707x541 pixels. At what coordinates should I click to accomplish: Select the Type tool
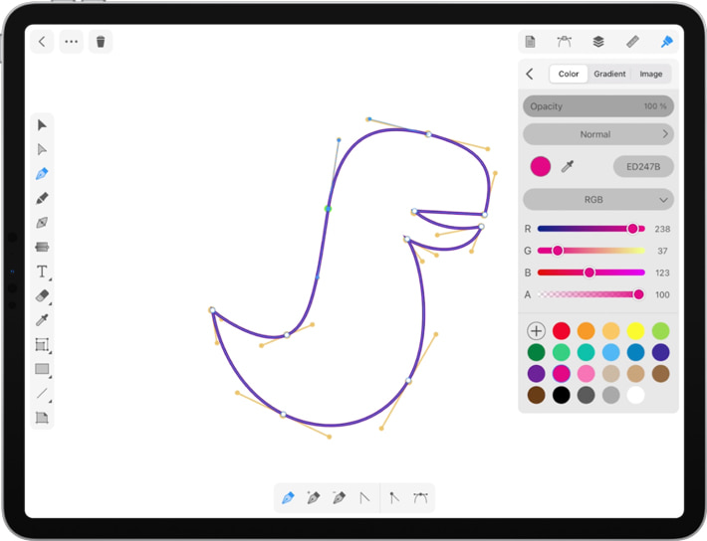tap(42, 271)
